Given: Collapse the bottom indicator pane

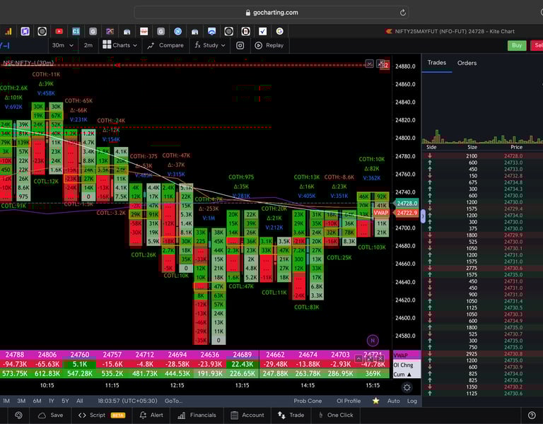Looking at the screenshot, I should [358, 359].
